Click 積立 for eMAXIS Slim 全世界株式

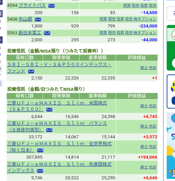[x=144, y=147]
